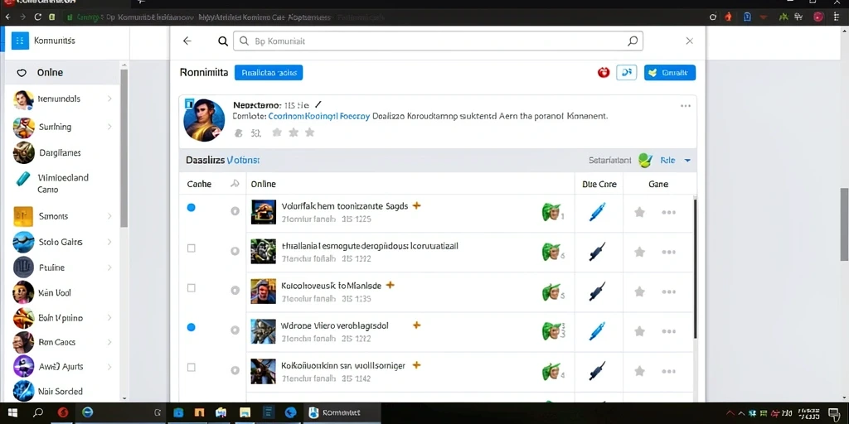Click the Windows Start button in taskbar
The image size is (849, 424).
12,412
